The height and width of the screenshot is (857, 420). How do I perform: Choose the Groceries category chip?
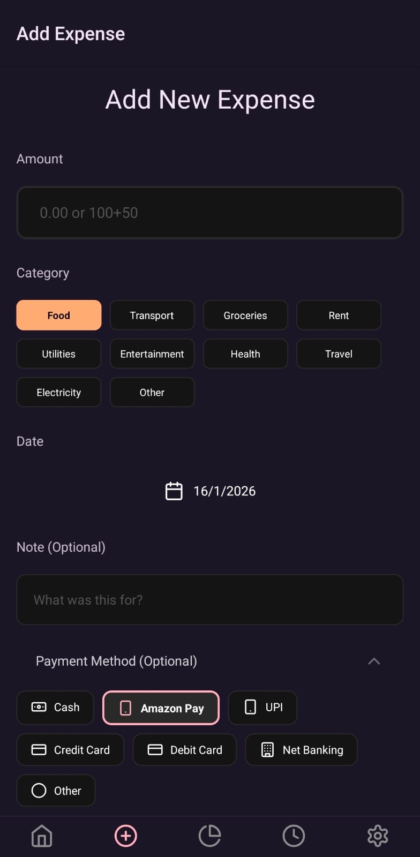tap(245, 315)
